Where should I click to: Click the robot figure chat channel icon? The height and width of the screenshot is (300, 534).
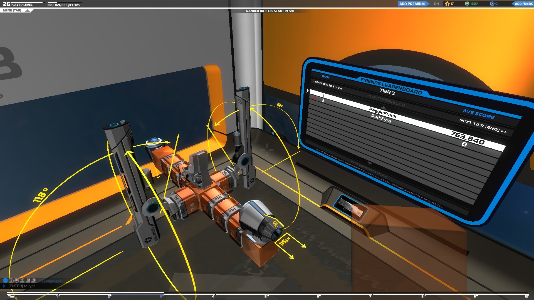pyautogui.click(x=11, y=281)
